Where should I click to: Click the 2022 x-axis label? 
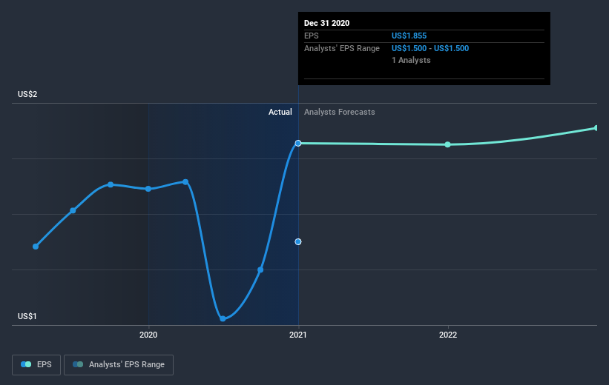(x=448, y=335)
